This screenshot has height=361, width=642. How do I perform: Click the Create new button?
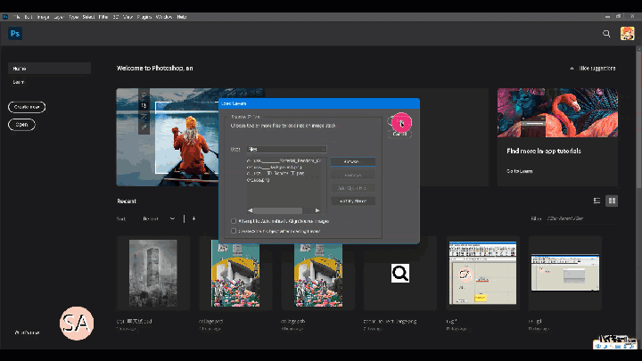27,107
